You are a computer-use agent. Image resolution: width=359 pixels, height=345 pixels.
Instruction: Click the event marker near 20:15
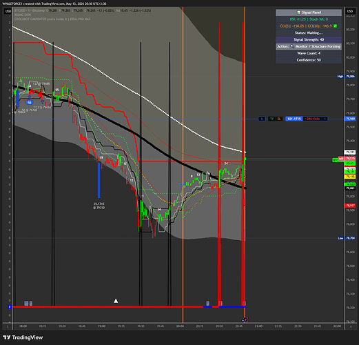207,304
